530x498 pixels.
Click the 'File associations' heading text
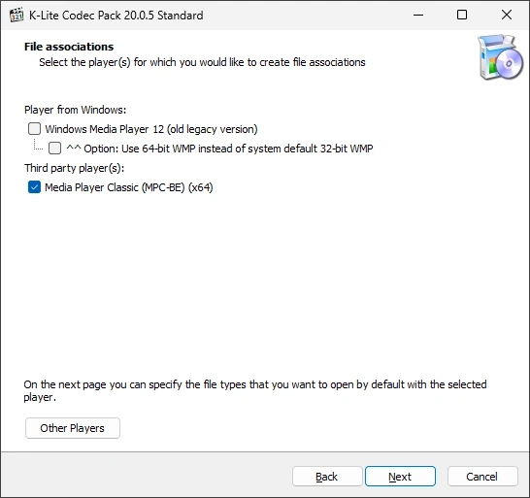[x=69, y=47]
